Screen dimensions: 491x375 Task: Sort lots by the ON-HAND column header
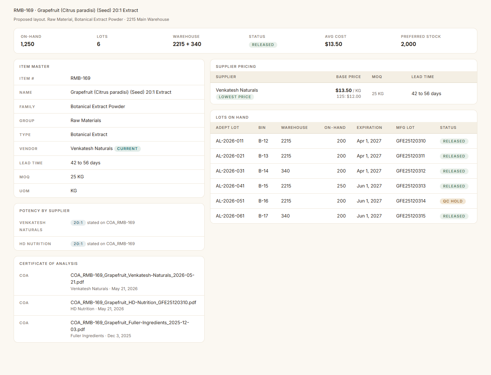pyautogui.click(x=335, y=127)
